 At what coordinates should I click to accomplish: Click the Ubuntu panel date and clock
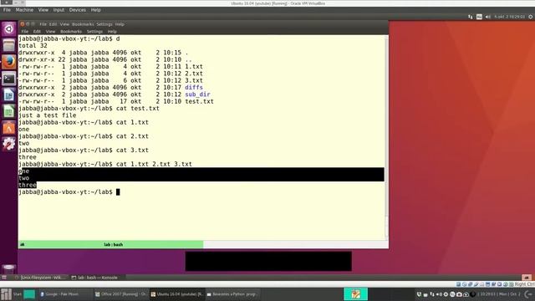click(x=510, y=17)
